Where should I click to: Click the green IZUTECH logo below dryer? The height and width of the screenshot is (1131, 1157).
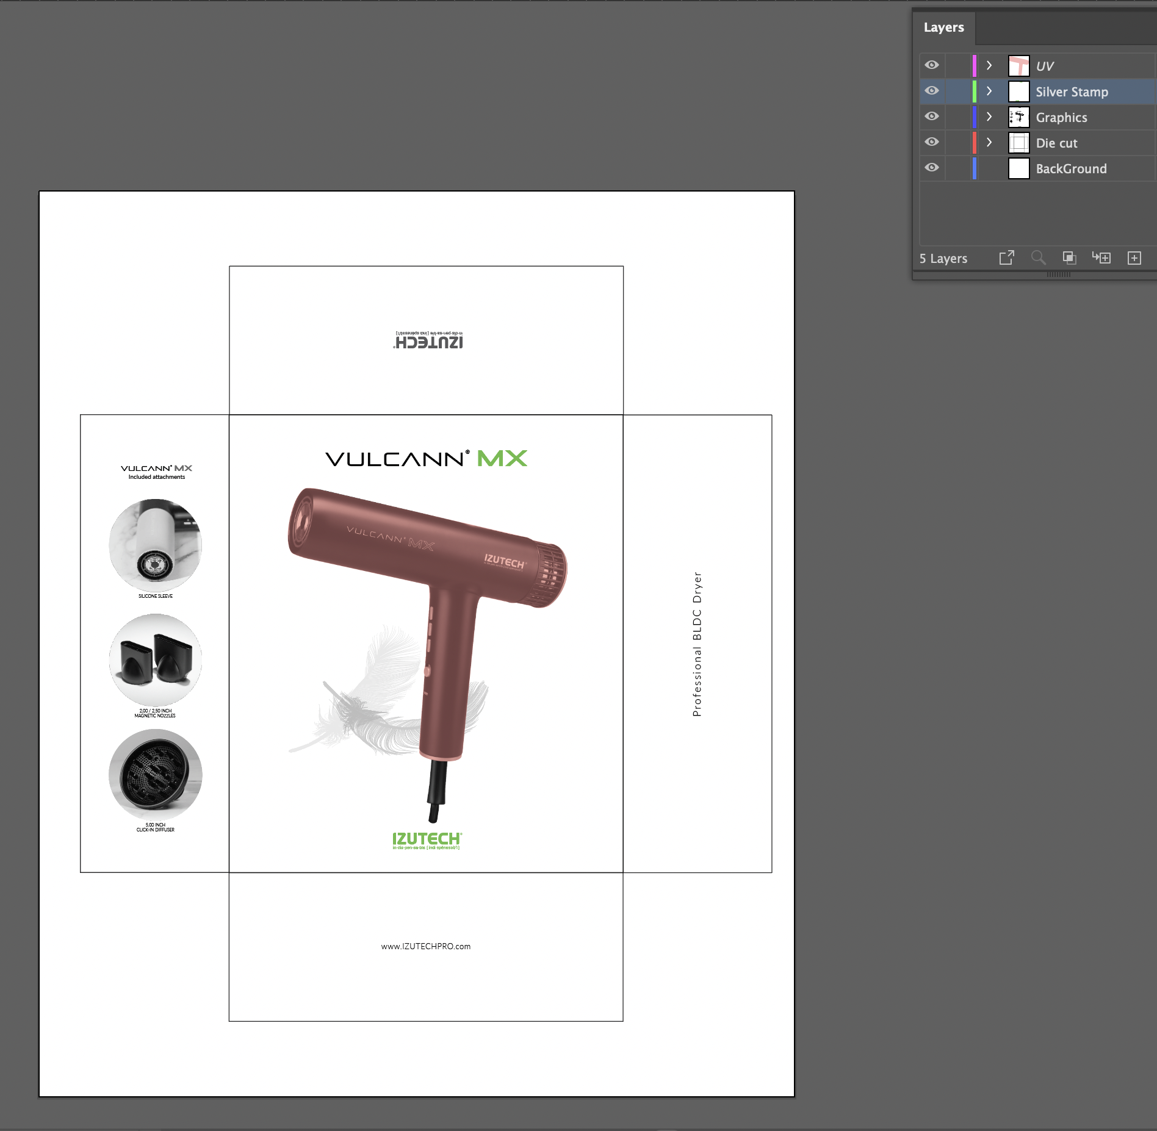[x=427, y=841]
